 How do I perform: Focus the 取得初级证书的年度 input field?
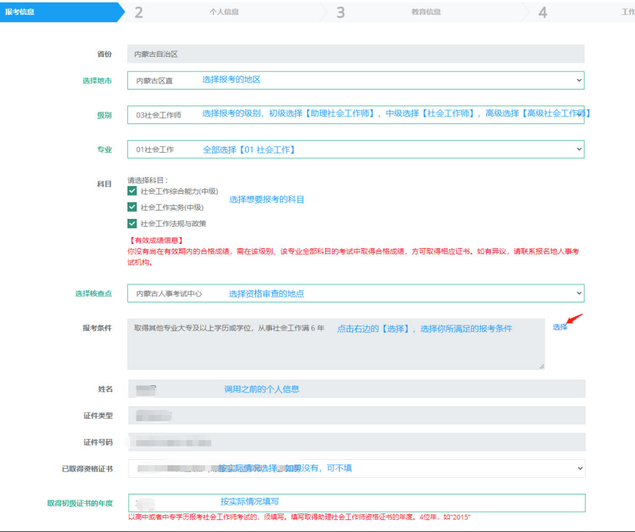pyautogui.click(x=356, y=503)
